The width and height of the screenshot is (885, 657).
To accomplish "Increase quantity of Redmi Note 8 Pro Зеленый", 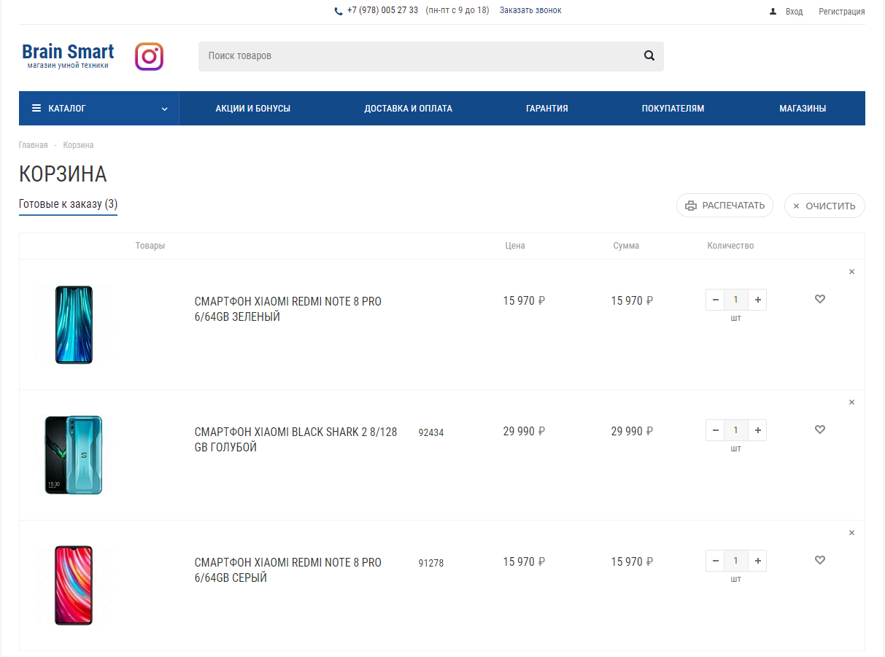I will click(x=758, y=300).
